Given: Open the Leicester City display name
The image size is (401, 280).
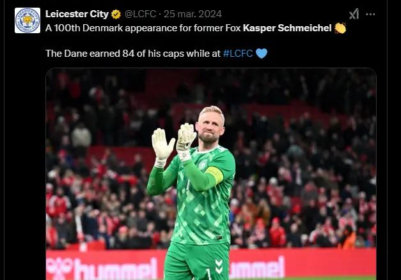Looking at the screenshot, I should pyautogui.click(x=77, y=14).
